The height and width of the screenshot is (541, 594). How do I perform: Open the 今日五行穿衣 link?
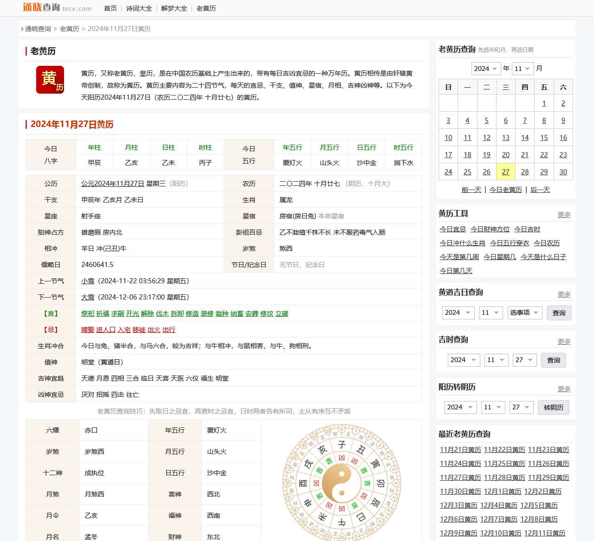510,243
